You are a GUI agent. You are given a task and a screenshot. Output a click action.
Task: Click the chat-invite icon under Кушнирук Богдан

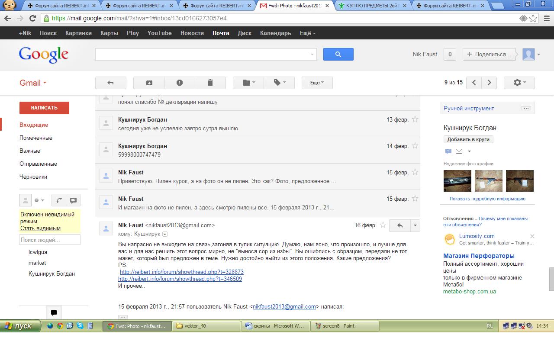(x=448, y=151)
